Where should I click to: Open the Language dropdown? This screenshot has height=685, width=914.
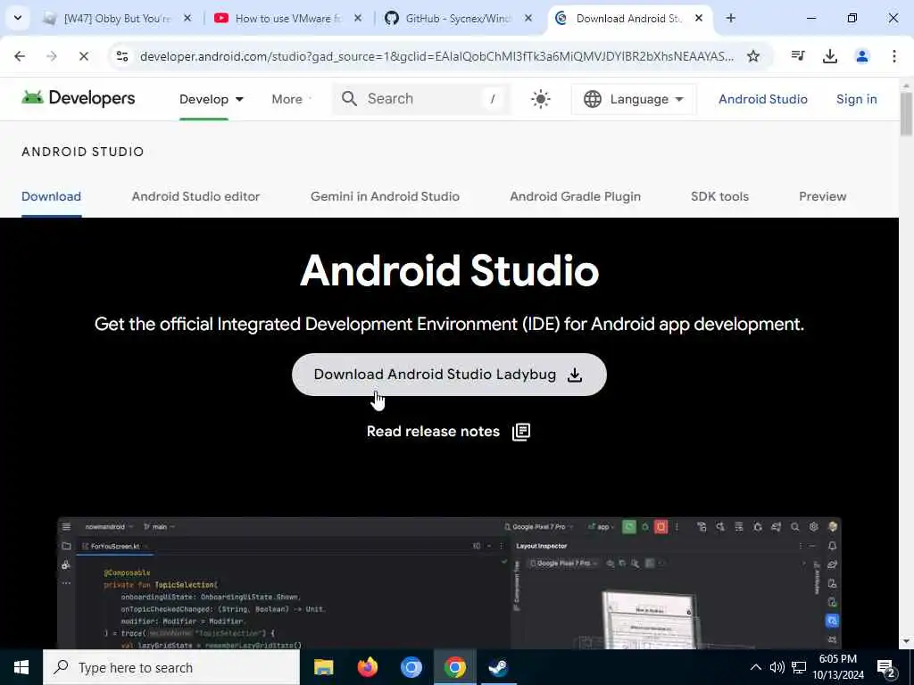pos(634,99)
